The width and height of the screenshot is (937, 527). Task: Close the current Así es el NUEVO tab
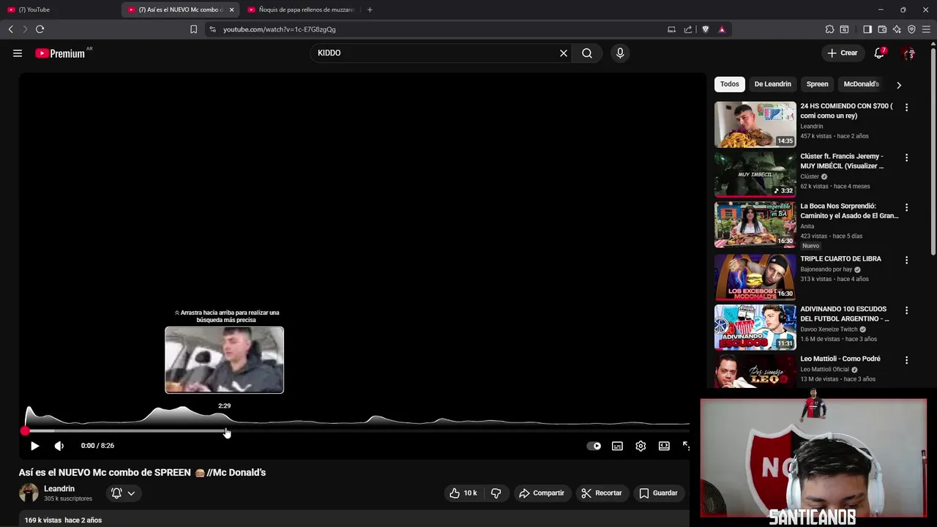click(x=231, y=10)
